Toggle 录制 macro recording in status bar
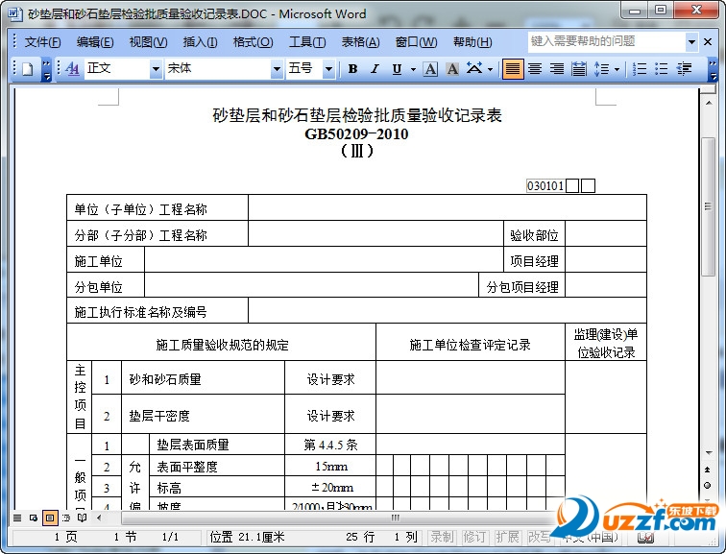The image size is (726, 554). 442,537
